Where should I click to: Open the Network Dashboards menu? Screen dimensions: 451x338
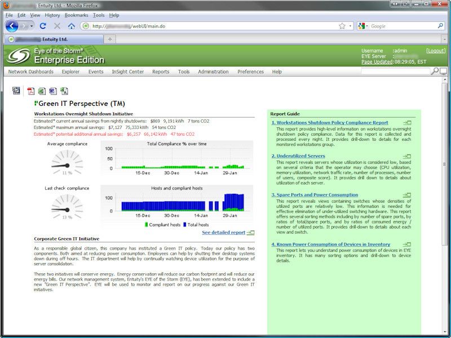(30, 72)
